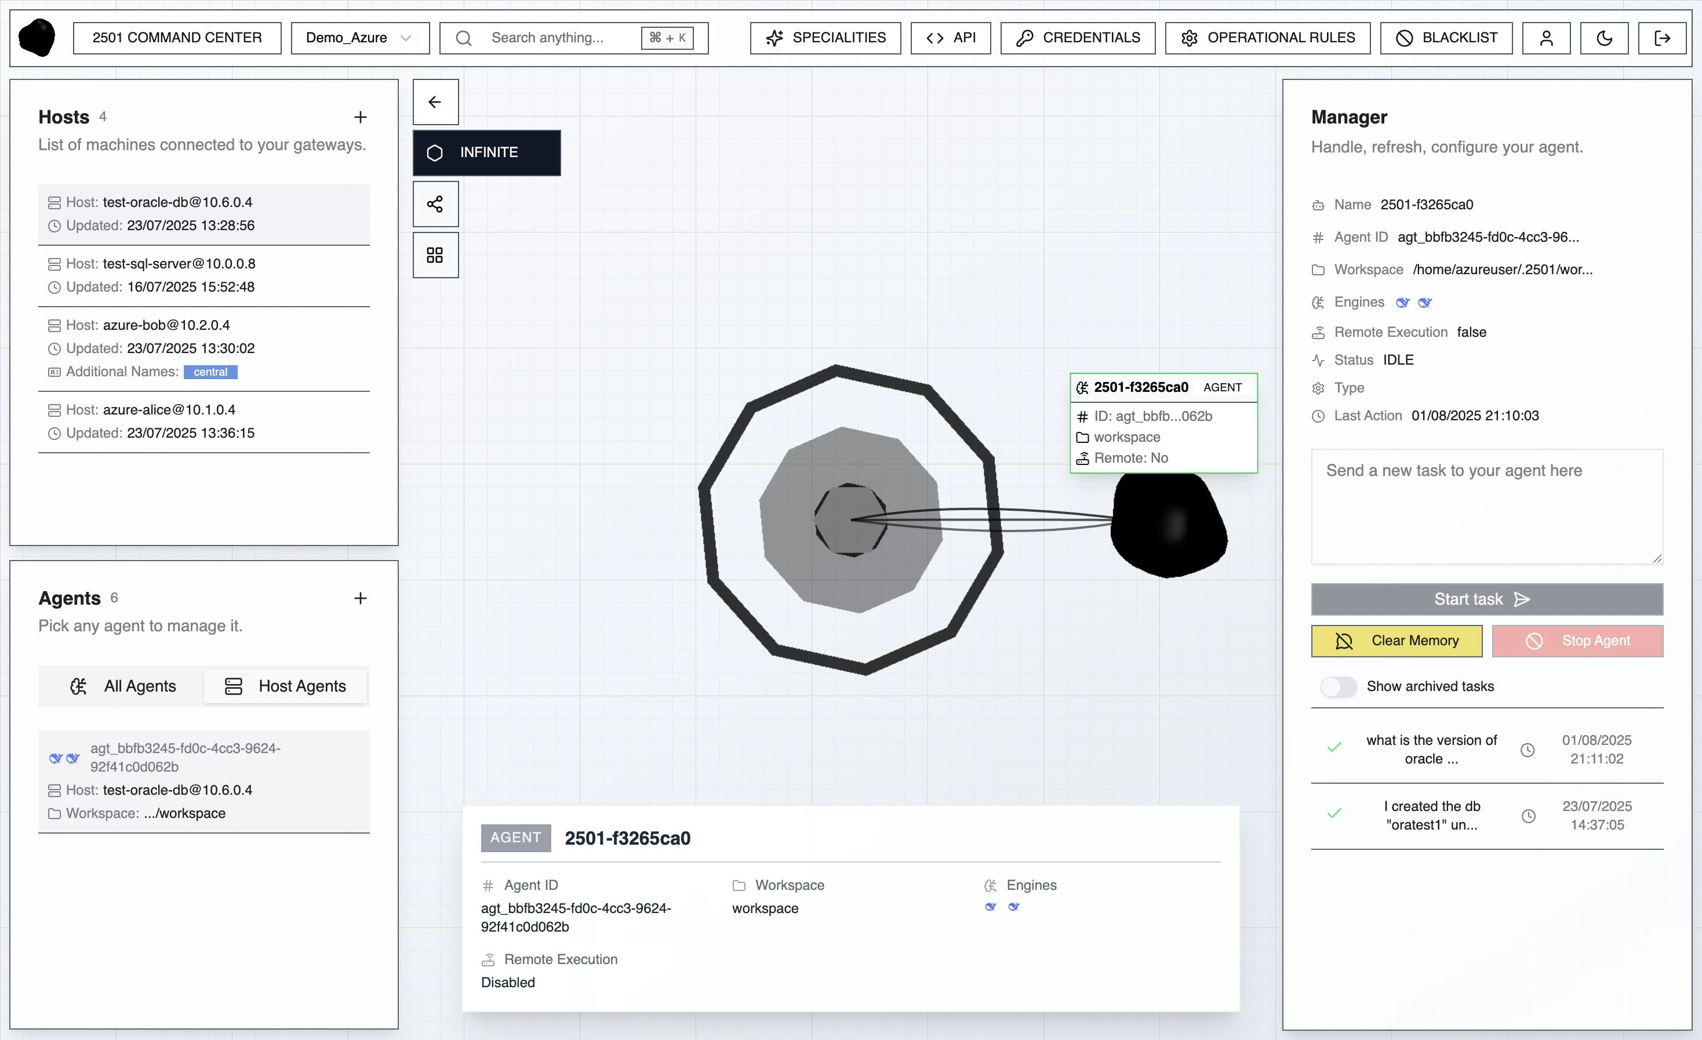Click the 2501 black blob logo
Viewport: 1702px width, 1040px height.
[37, 37]
